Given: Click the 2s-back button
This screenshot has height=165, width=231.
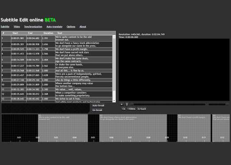Looking at the screenshot, I should coord(142,109).
